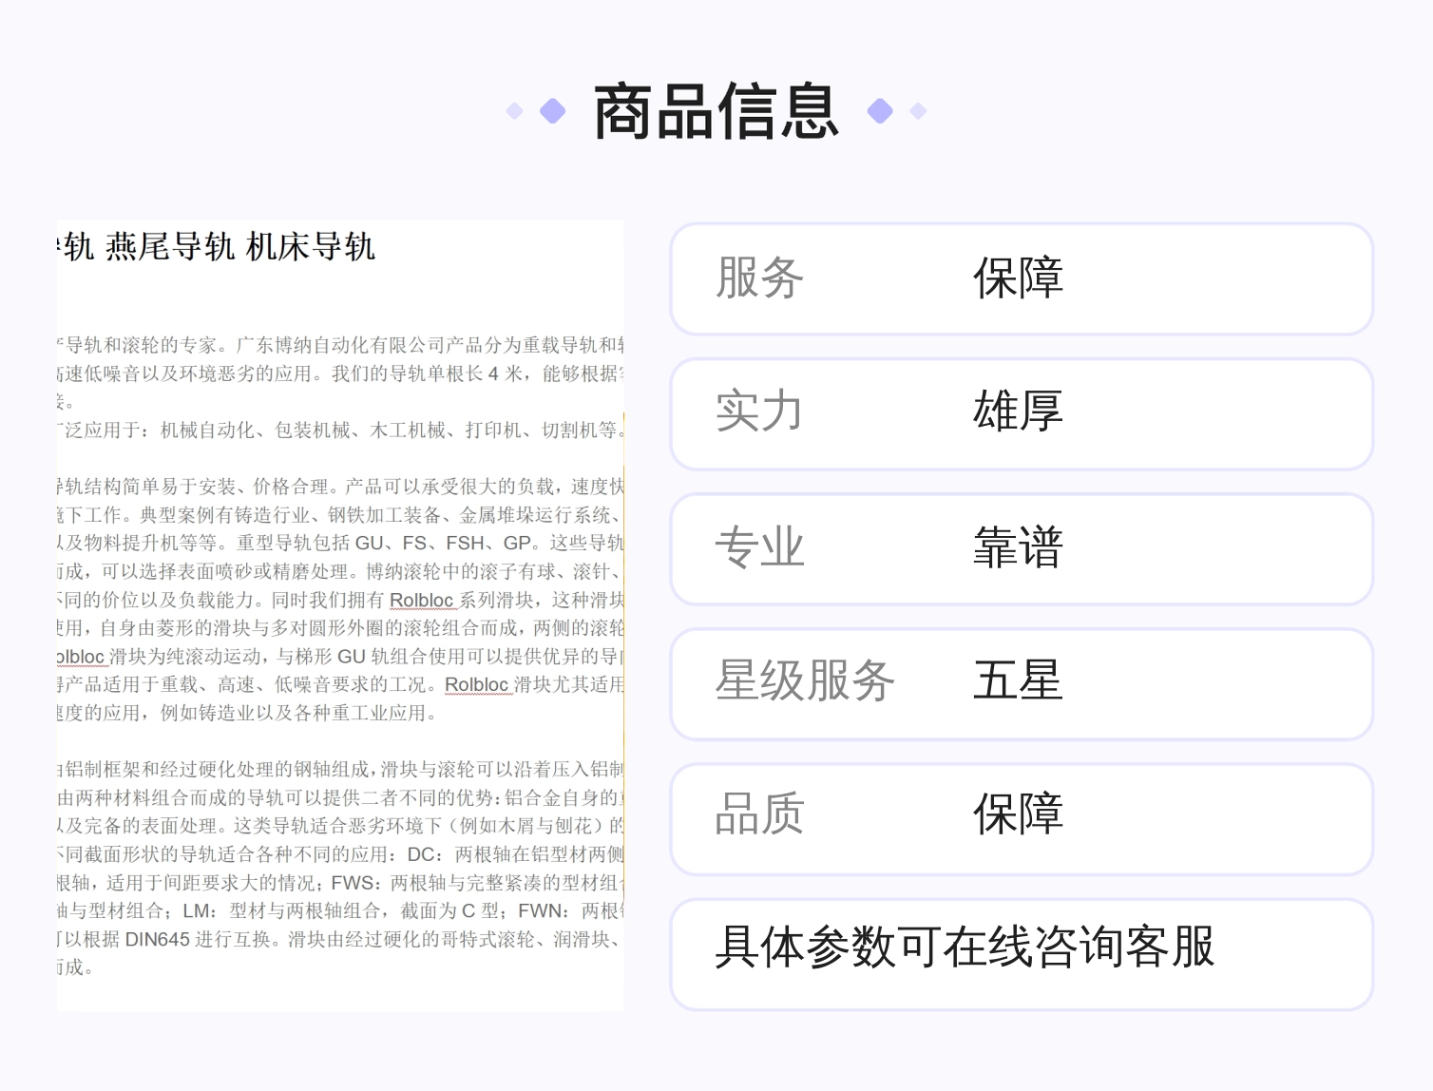Click the DIN645 text in the document

point(158,939)
